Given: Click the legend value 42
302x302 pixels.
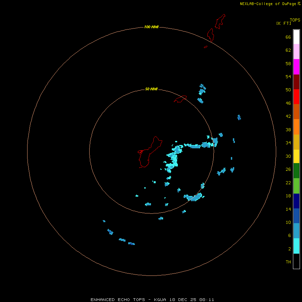Looking at the screenshot, I should pos(288,116).
